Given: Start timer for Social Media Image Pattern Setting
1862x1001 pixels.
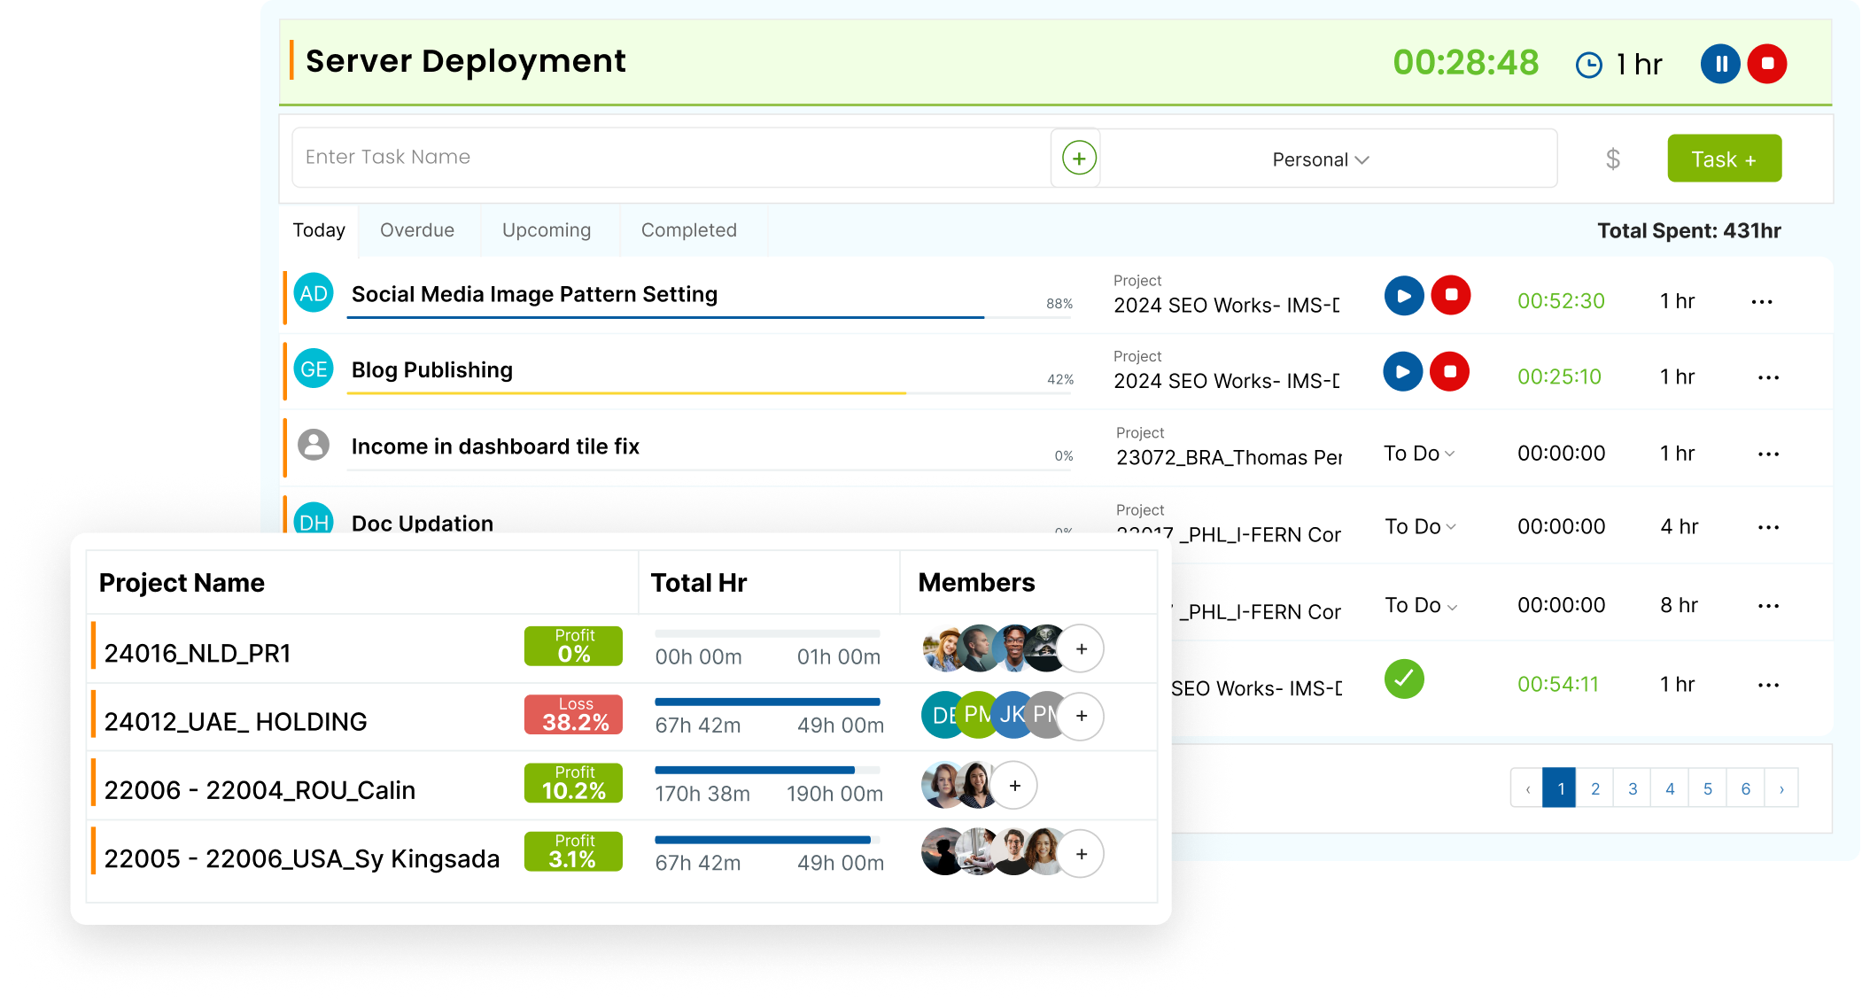Looking at the screenshot, I should click(1404, 296).
